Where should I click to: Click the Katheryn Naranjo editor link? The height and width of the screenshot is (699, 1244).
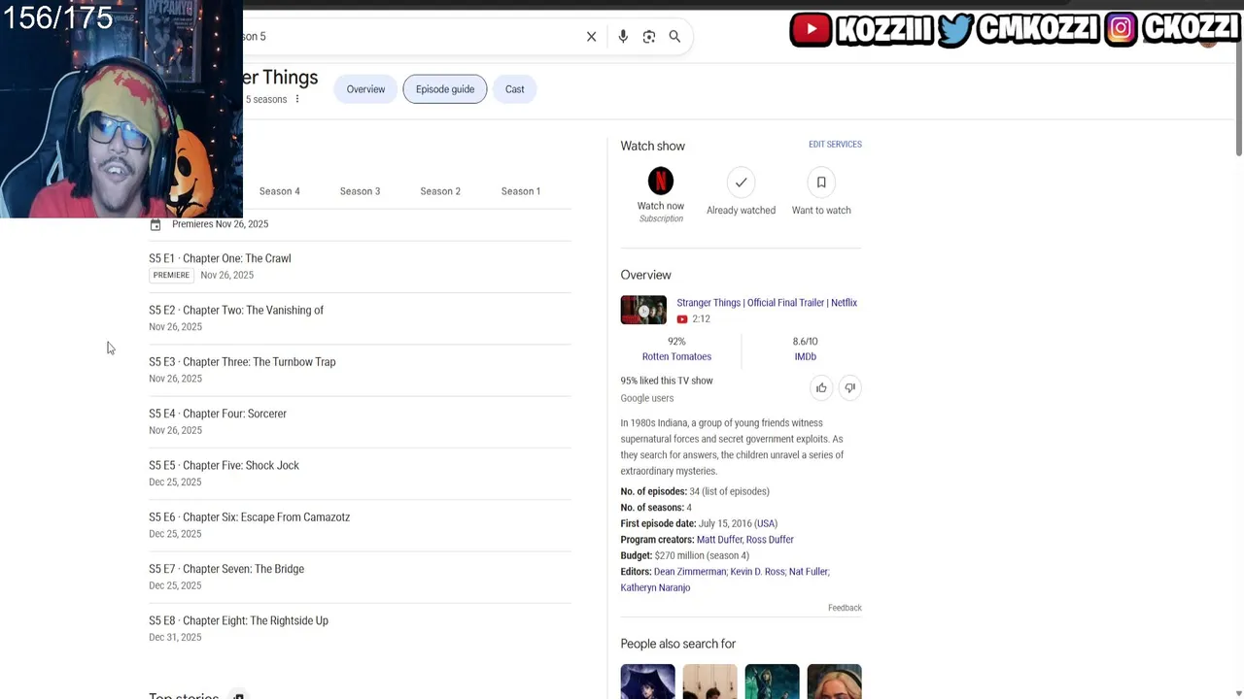tap(655, 588)
